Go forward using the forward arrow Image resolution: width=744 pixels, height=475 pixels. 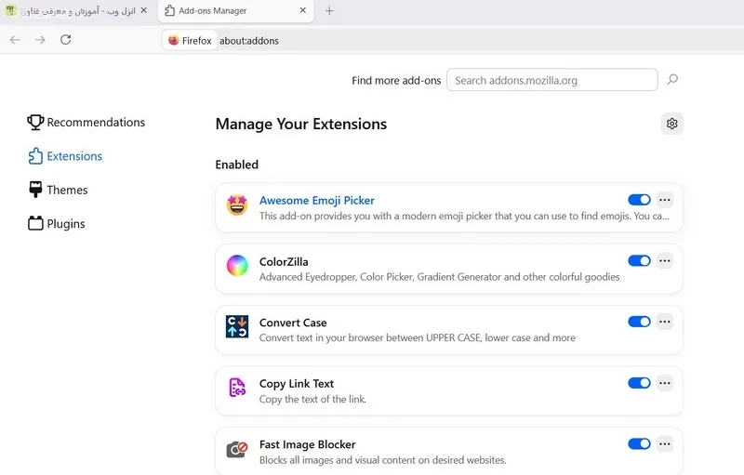(x=40, y=40)
